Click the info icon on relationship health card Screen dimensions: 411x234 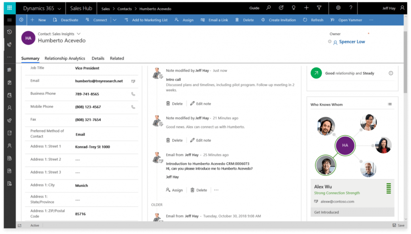click(x=391, y=73)
